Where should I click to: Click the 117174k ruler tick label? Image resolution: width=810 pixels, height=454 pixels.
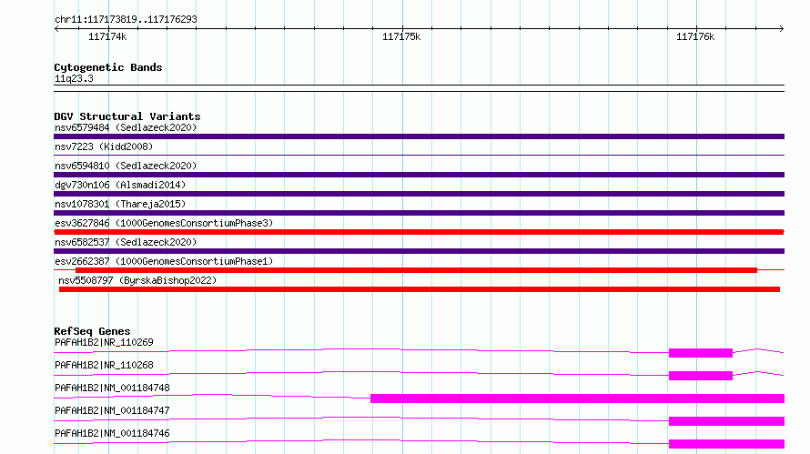click(x=107, y=36)
